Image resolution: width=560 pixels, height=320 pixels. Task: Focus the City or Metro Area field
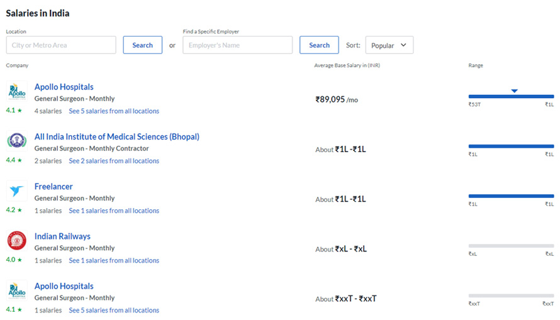coord(61,45)
